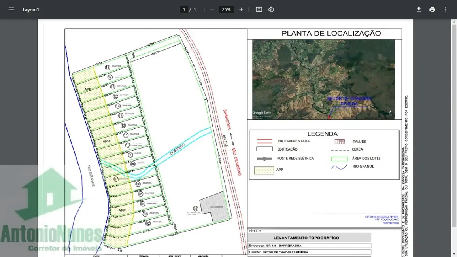The width and height of the screenshot is (457, 257).
Task: Download the Layout1 PDF file
Action: [x=419, y=9]
